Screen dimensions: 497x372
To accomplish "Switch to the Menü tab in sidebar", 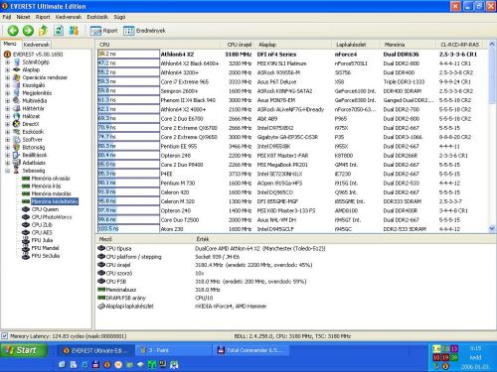I will pyautogui.click(x=10, y=44).
